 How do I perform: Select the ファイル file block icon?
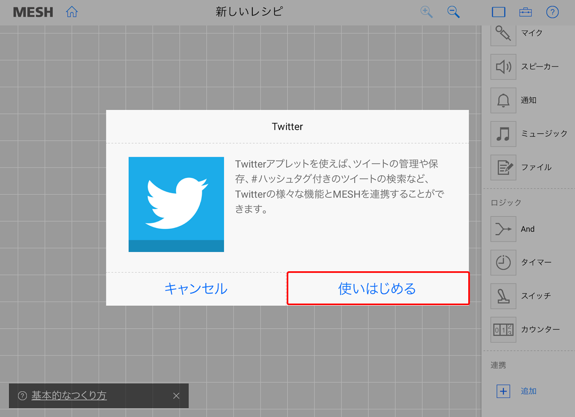(x=503, y=167)
